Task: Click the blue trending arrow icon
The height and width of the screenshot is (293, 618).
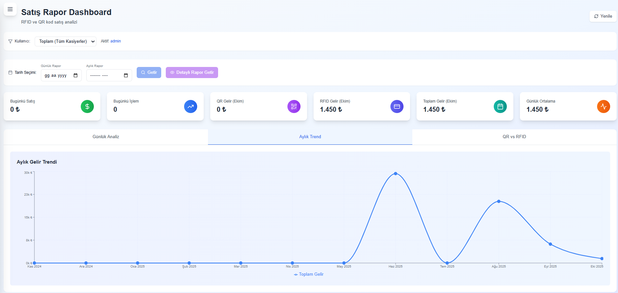Action: click(x=191, y=106)
